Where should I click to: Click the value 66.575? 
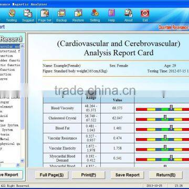point(117,108)
